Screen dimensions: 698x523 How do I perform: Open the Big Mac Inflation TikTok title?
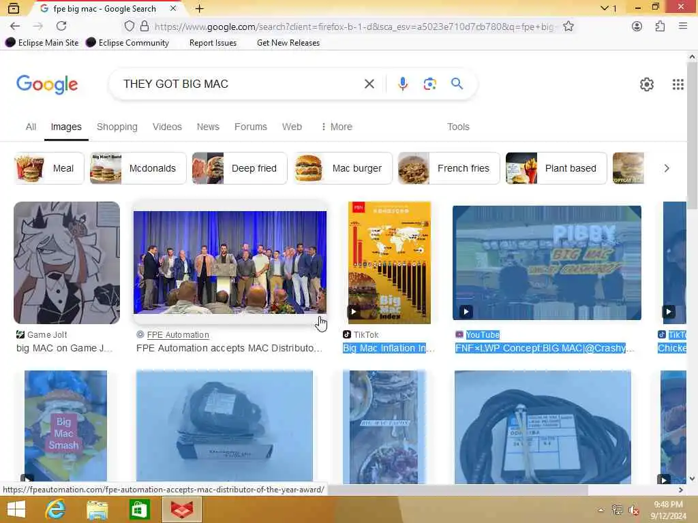coord(388,348)
